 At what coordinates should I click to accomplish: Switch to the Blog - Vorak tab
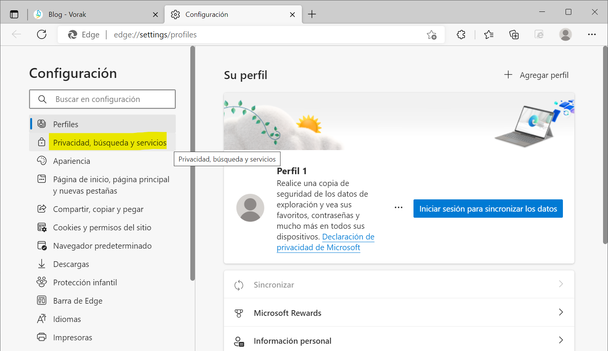point(95,15)
